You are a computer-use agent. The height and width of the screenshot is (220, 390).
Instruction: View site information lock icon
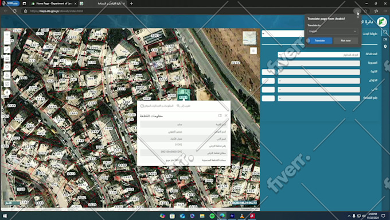(25, 11)
